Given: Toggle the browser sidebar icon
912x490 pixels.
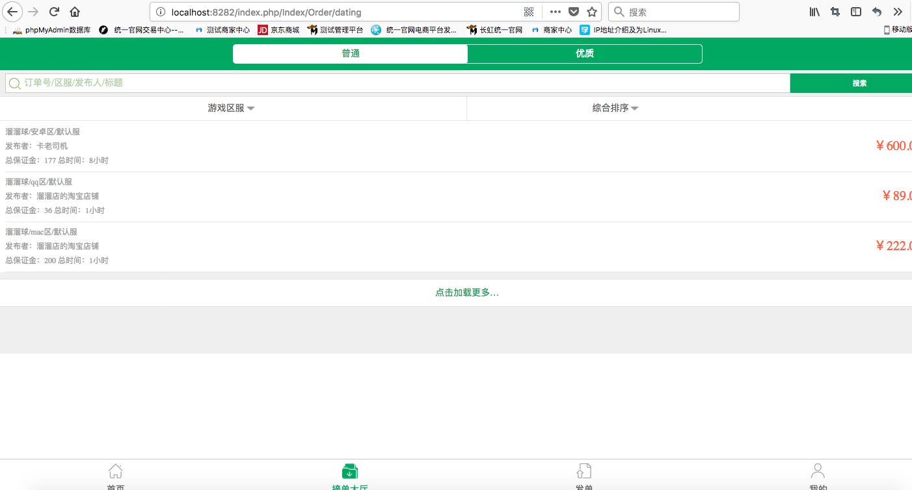Looking at the screenshot, I should tap(856, 12).
